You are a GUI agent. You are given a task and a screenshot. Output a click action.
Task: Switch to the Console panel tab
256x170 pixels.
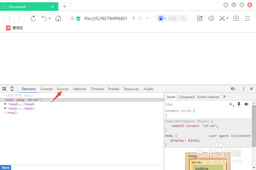[x=46, y=89]
